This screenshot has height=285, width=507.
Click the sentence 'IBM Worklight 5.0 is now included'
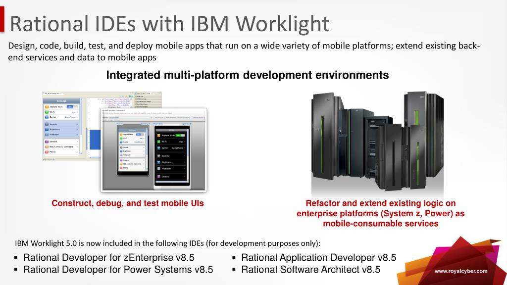point(167,243)
